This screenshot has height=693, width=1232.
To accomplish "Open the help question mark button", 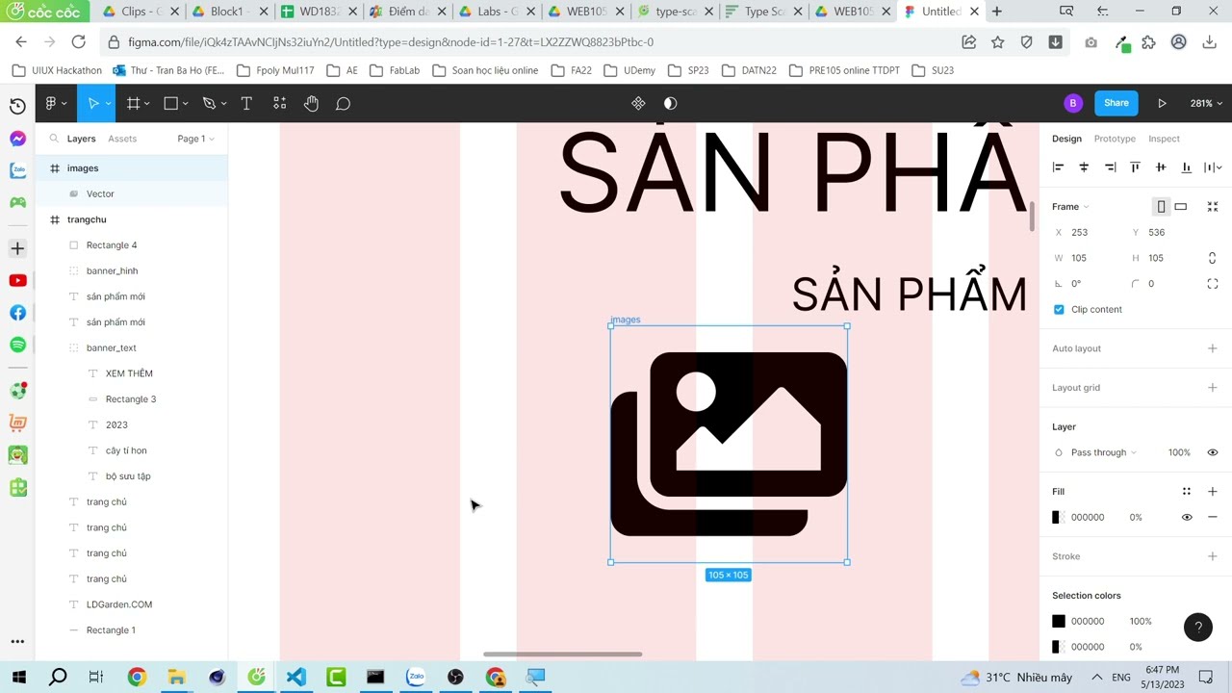I will click(x=1198, y=628).
